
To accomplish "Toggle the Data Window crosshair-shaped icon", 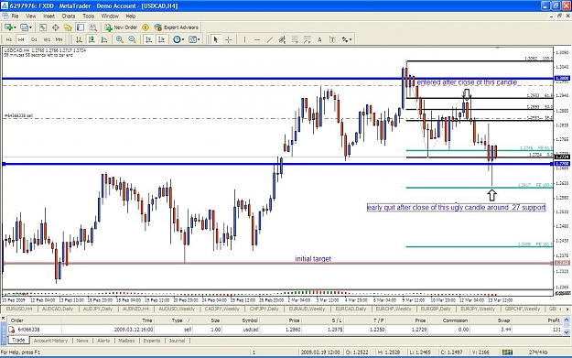I will click(56, 27).
